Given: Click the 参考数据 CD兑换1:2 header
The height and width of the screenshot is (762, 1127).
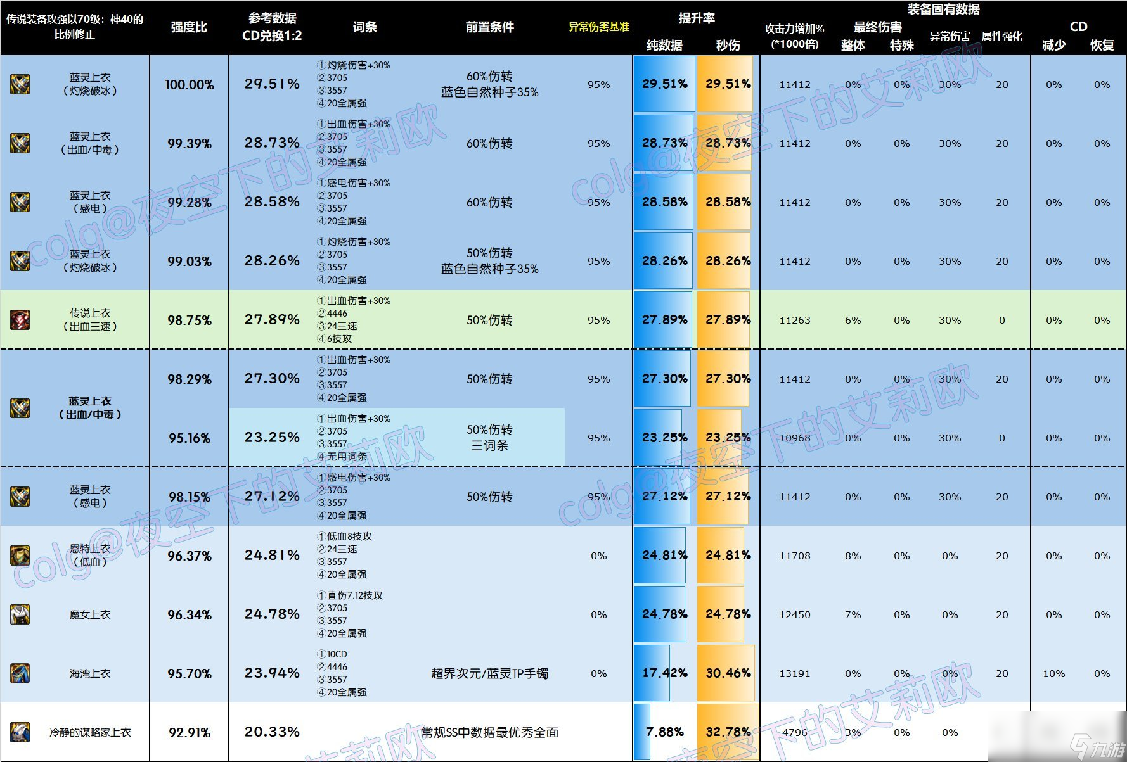Looking at the screenshot, I should click(x=272, y=27).
